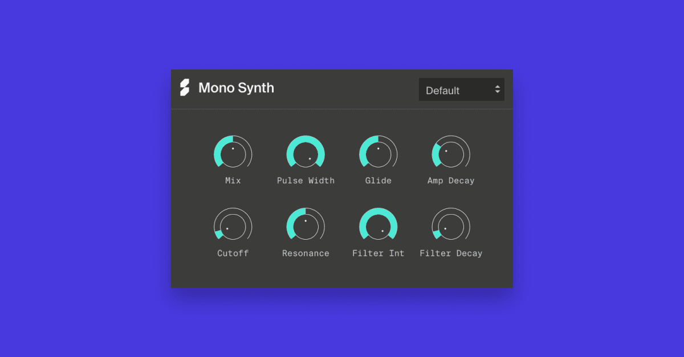Click the Filter Int label text
The height and width of the screenshot is (357, 684).
click(378, 253)
